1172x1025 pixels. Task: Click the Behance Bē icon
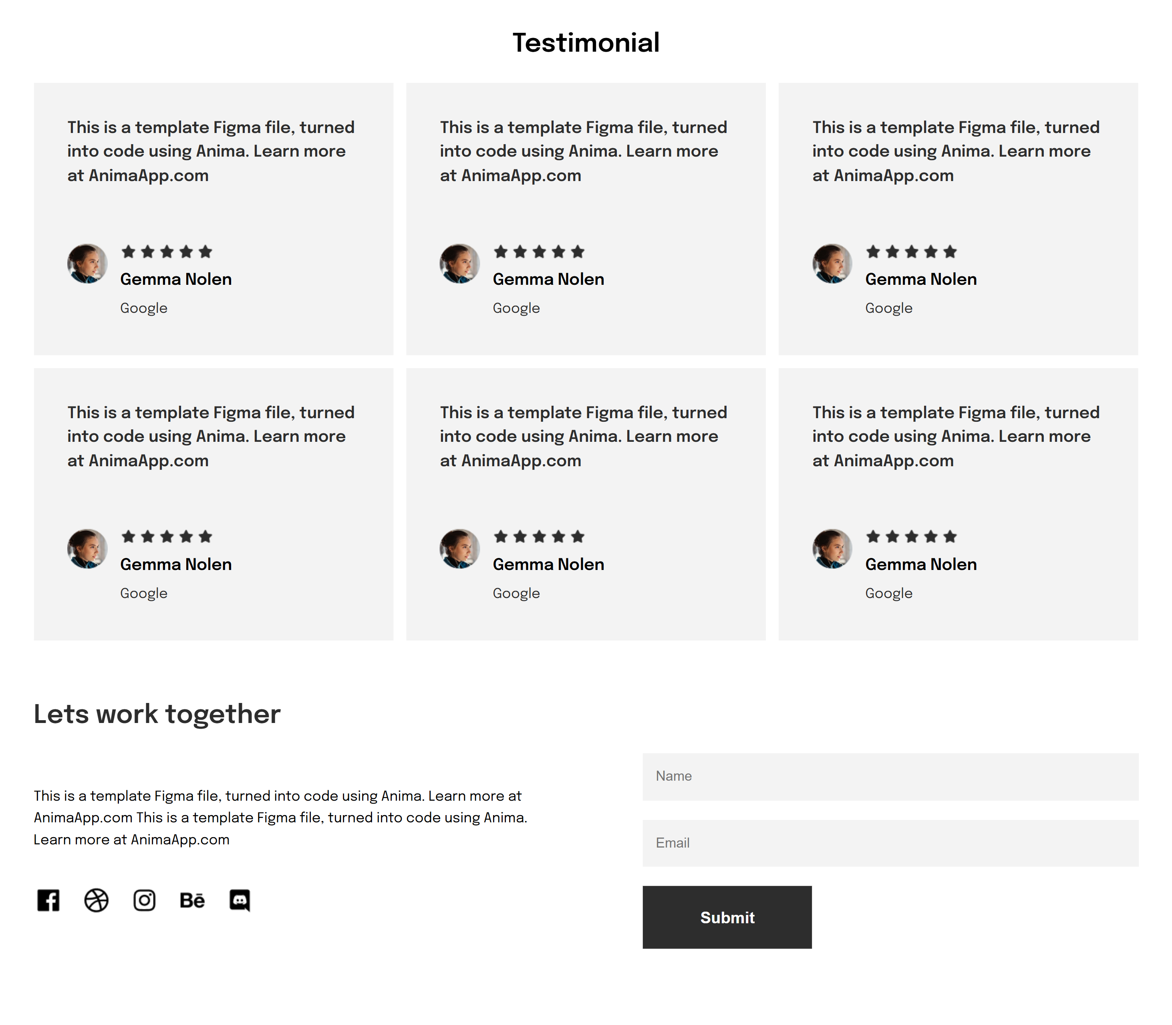coord(192,900)
